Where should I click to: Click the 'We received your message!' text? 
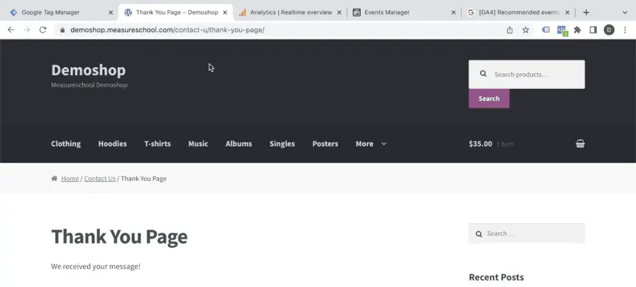(96, 266)
